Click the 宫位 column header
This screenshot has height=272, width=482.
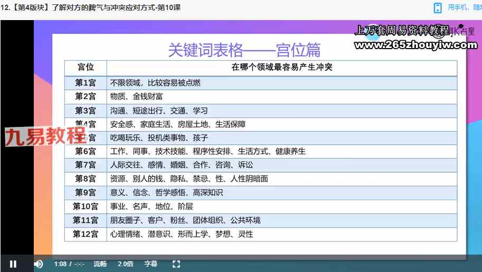pyautogui.click(x=86, y=67)
